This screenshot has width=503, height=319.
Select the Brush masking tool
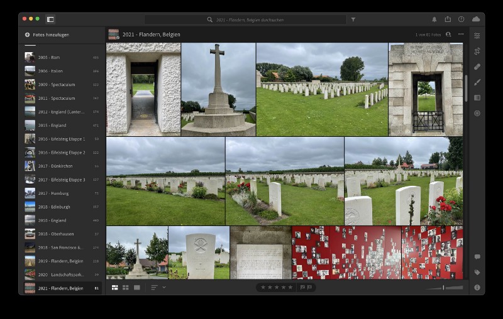pos(477,82)
